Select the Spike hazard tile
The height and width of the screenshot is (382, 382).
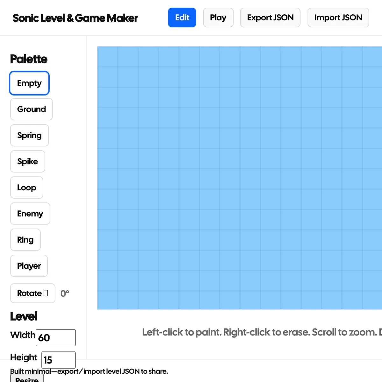pyautogui.click(x=28, y=161)
